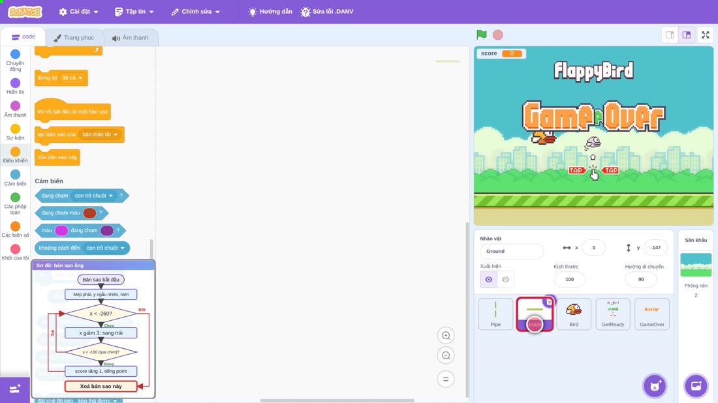Show the sprite with the eye button
The width and height of the screenshot is (718, 403).
tap(489, 280)
